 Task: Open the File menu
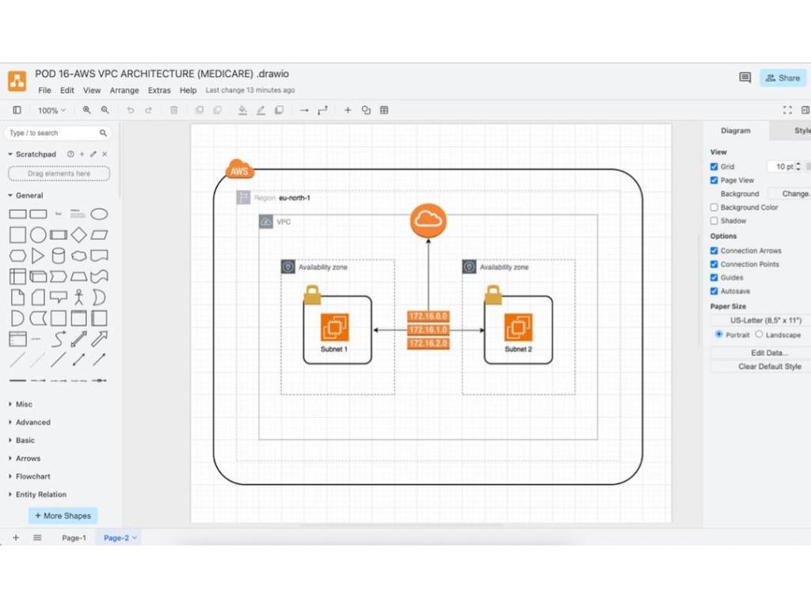[x=44, y=90]
